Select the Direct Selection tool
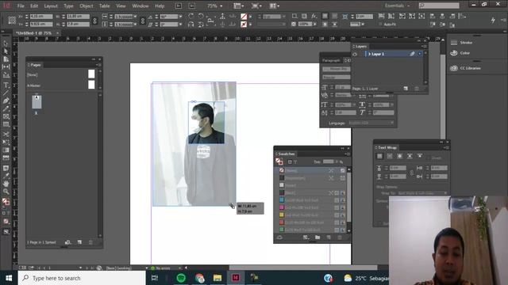The width and height of the screenshot is (508, 285). point(6,51)
